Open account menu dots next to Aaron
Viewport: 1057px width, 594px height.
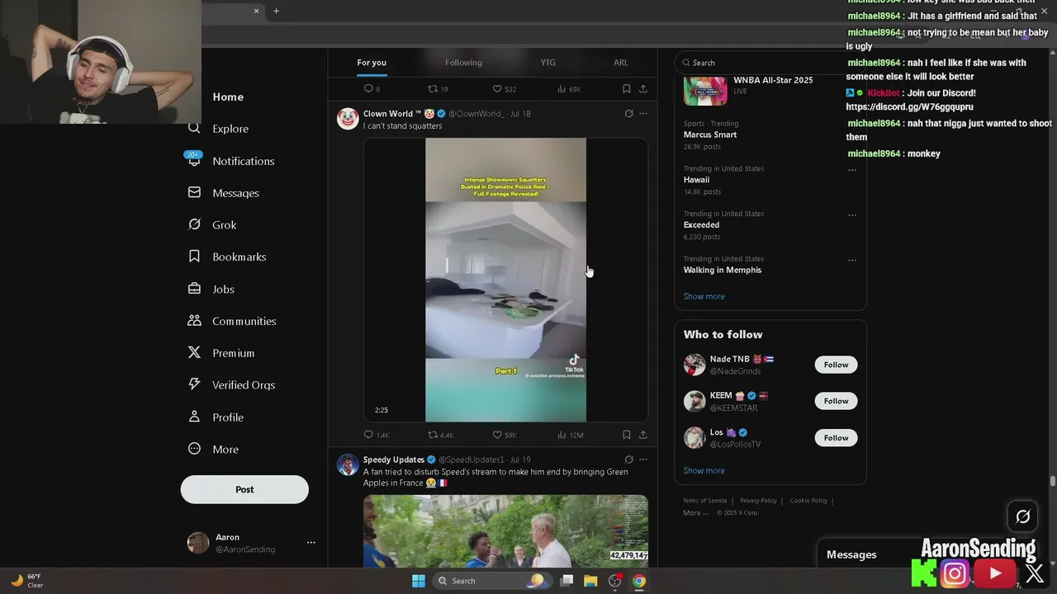(x=311, y=542)
